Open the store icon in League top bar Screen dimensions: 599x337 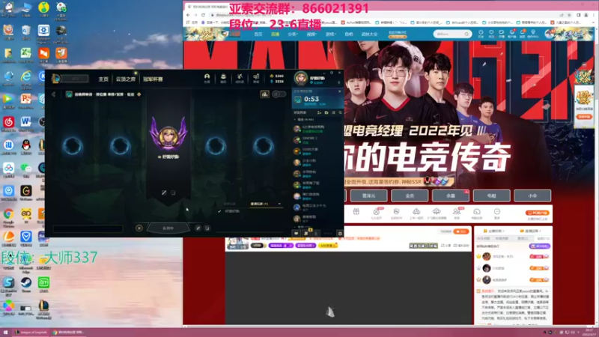tap(256, 78)
